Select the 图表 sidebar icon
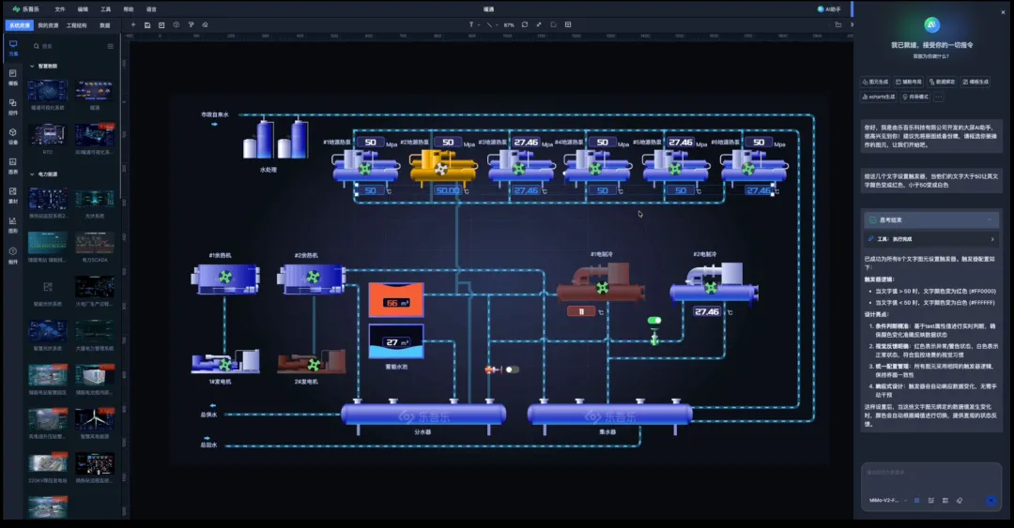Viewport: 1014px width, 528px height. point(13,165)
